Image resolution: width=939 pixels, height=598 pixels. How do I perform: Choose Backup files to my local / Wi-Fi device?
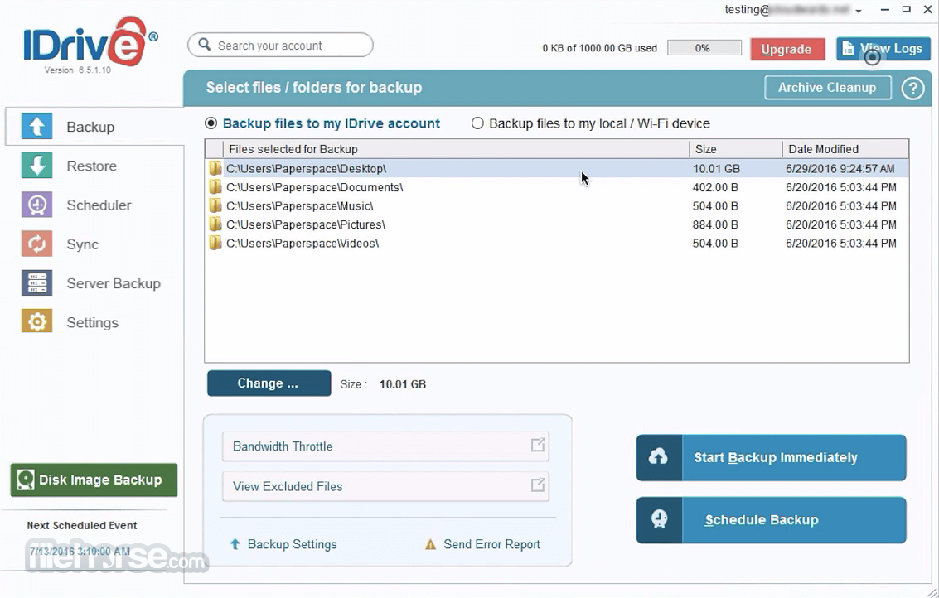tap(478, 123)
